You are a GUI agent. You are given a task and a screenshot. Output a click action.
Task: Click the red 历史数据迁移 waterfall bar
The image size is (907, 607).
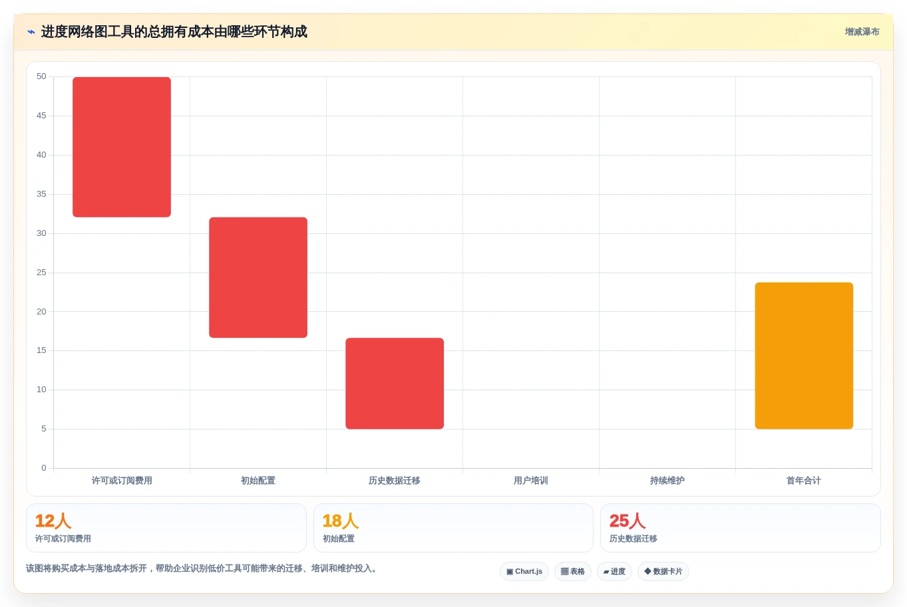pyautogui.click(x=395, y=384)
